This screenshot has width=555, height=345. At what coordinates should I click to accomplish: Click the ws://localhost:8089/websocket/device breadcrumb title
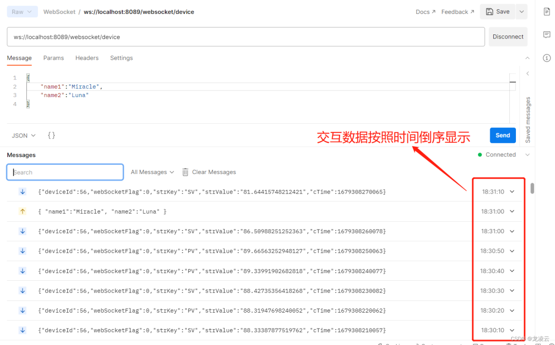(x=139, y=12)
